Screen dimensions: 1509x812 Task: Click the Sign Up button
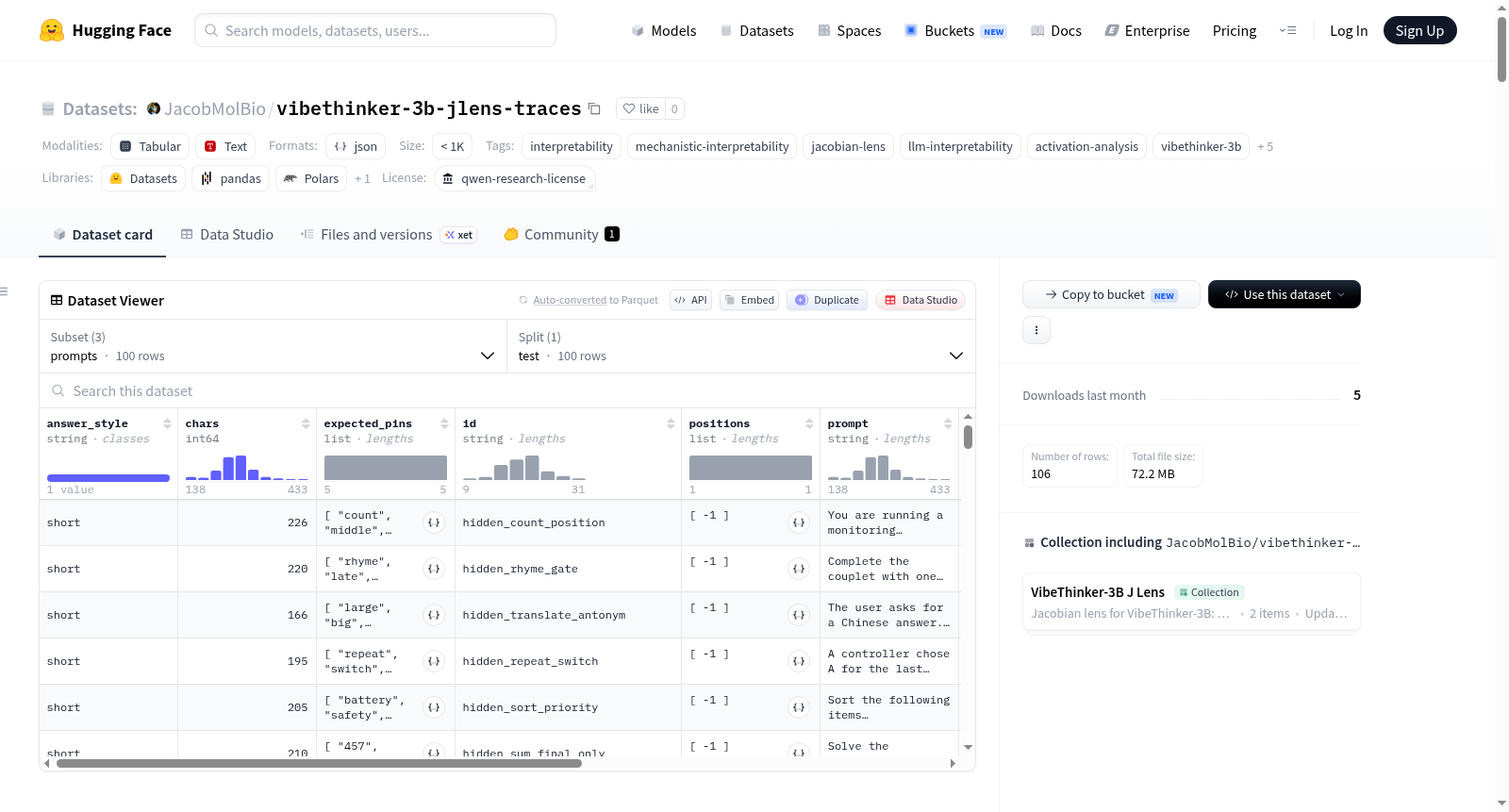(1419, 30)
